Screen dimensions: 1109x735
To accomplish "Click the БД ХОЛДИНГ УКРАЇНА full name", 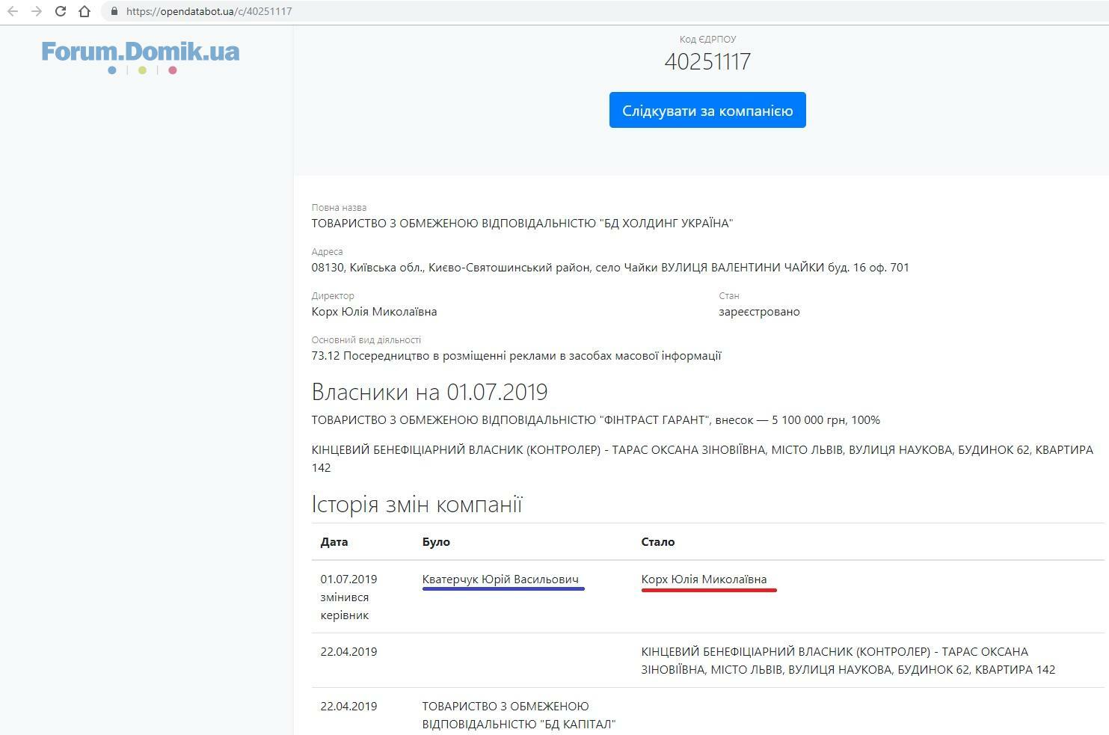I will click(522, 223).
